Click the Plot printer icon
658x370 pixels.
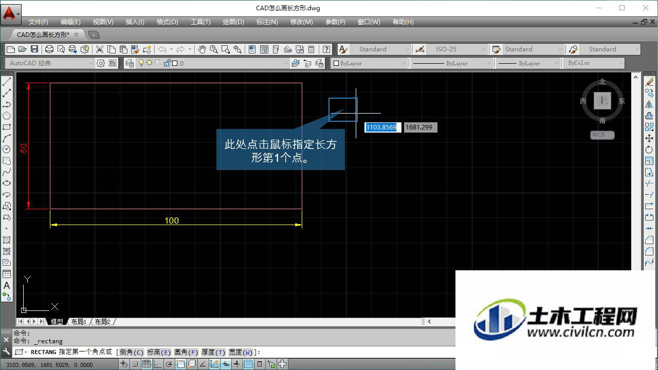(49, 49)
